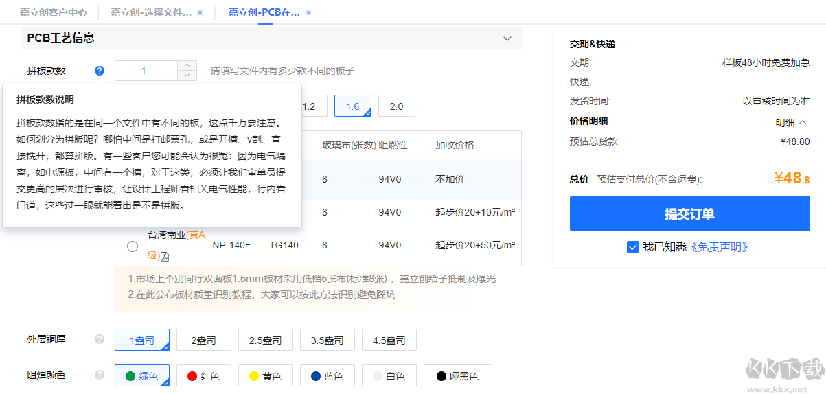Collapse the 明细 price details
826x394 pixels.
791,123
